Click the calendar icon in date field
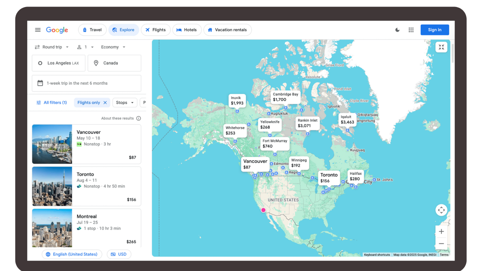Viewport: 482px width, 271px height. [x=40, y=83]
